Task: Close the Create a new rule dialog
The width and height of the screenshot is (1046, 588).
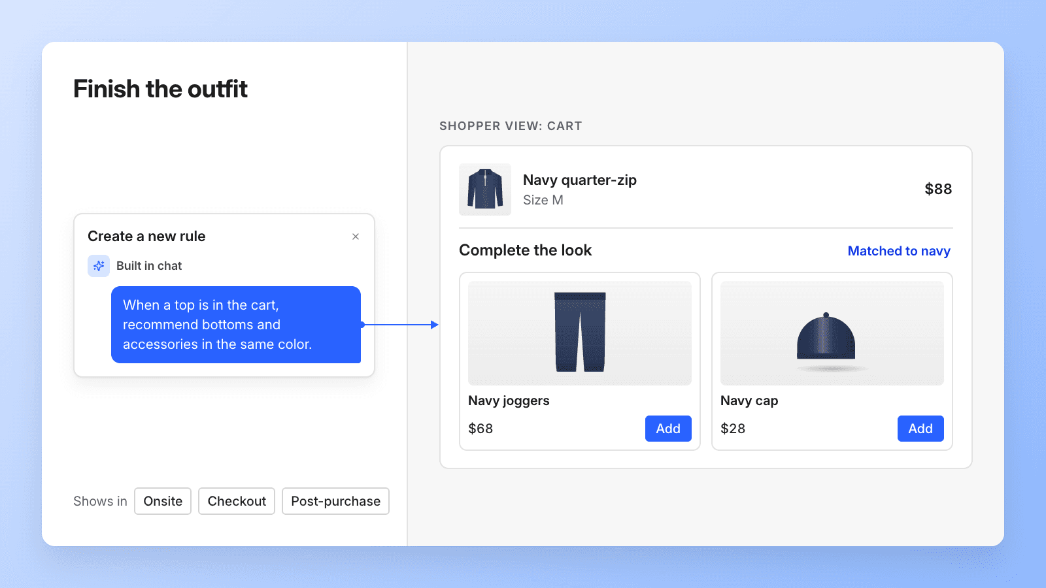Action: (356, 237)
